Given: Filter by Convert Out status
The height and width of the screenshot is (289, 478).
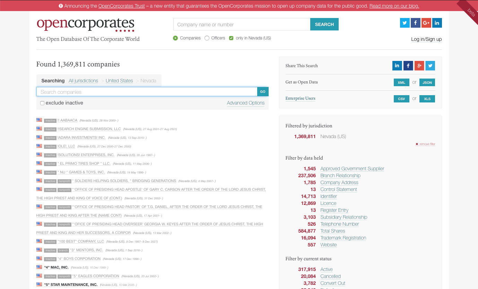Looking at the screenshot, I should pyautogui.click(x=333, y=283).
